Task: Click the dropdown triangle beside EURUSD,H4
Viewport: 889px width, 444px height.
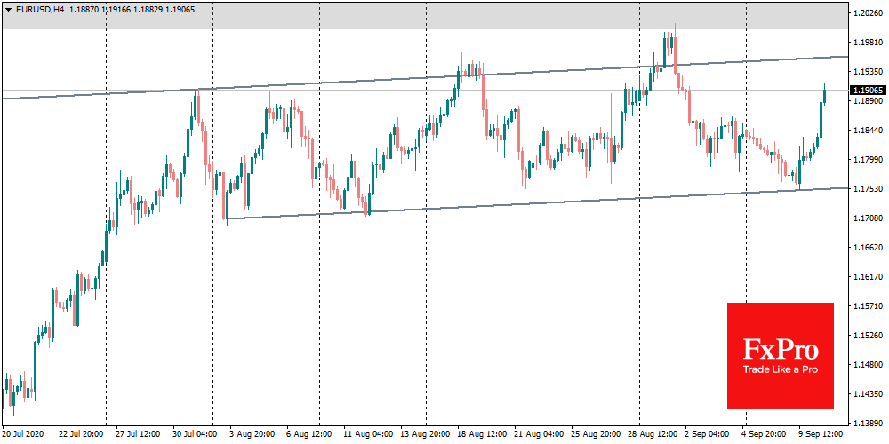Action: [8, 9]
